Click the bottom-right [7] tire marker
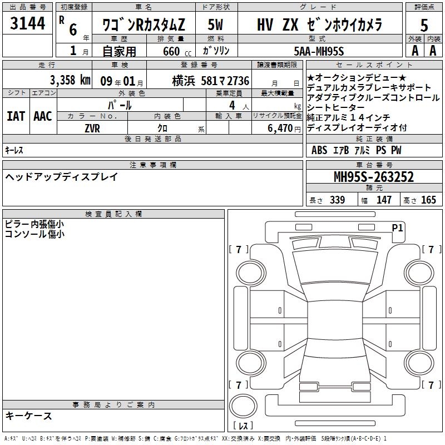The height and width of the screenshot is (445, 445). [431, 385]
